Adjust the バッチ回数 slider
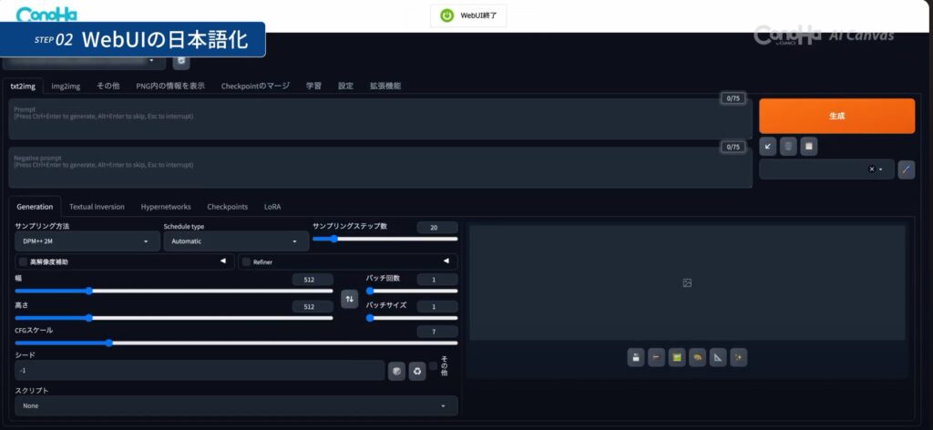This screenshot has width=933, height=430. pos(412,291)
